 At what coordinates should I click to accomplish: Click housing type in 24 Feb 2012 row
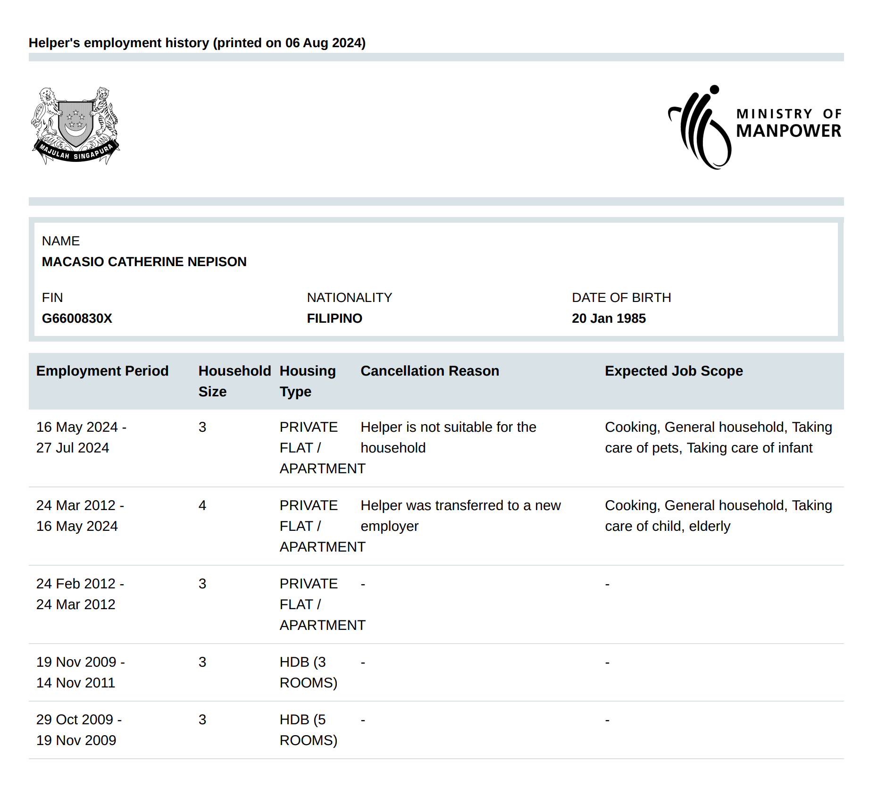click(323, 604)
